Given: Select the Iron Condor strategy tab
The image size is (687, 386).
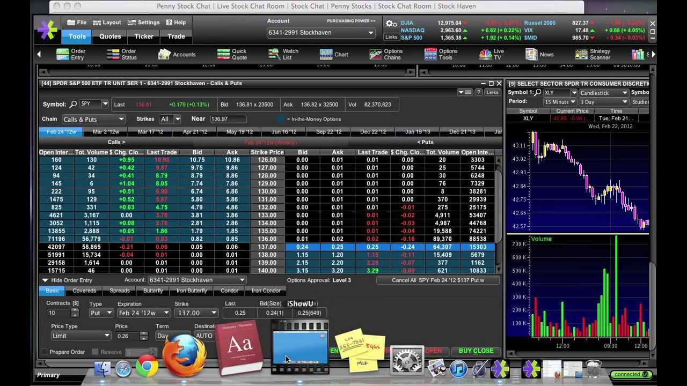Looking at the screenshot, I should 266,291.
